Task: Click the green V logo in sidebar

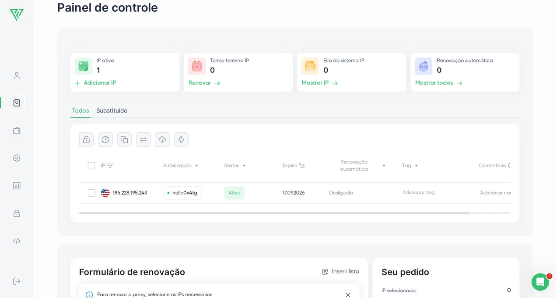Action: tap(17, 14)
